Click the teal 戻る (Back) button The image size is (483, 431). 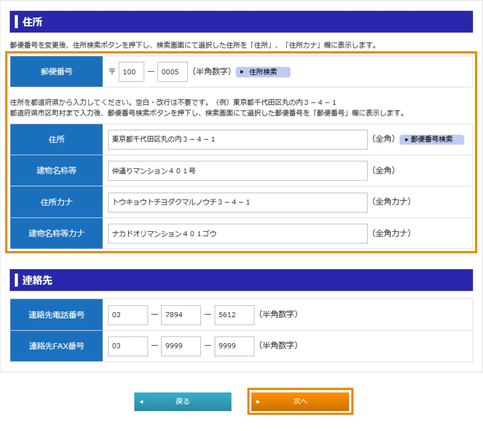183,401
